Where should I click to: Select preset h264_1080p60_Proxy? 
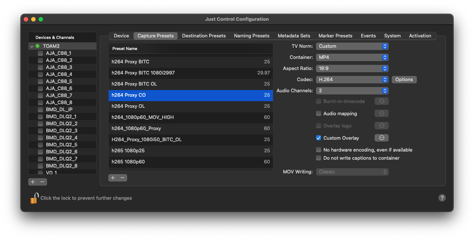point(191,129)
